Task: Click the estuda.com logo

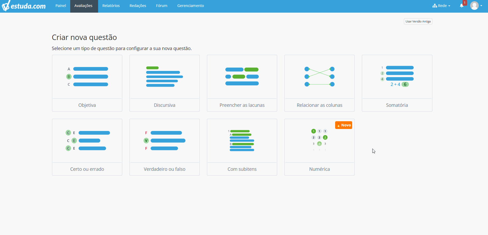Action: tap(24, 6)
